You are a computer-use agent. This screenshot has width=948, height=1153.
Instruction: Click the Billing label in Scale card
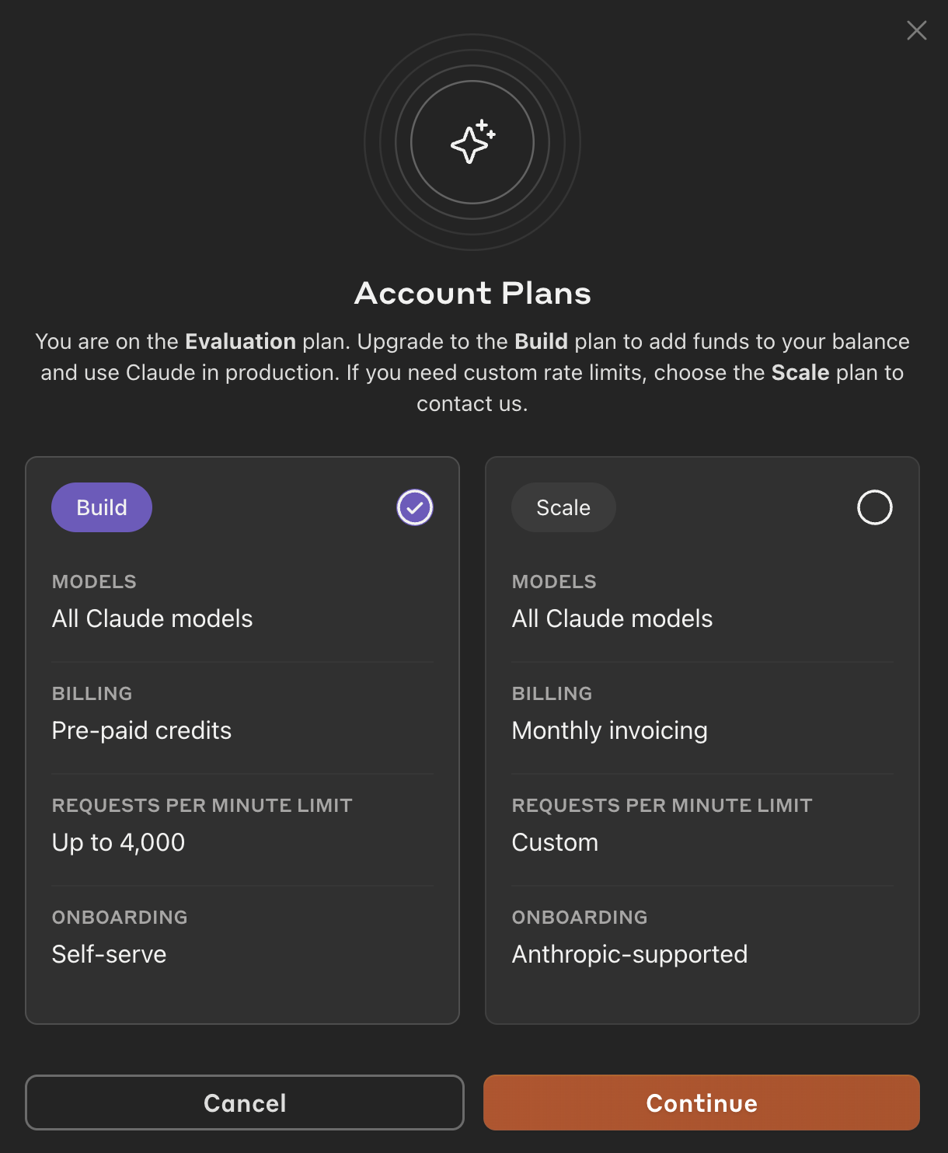pyautogui.click(x=552, y=694)
